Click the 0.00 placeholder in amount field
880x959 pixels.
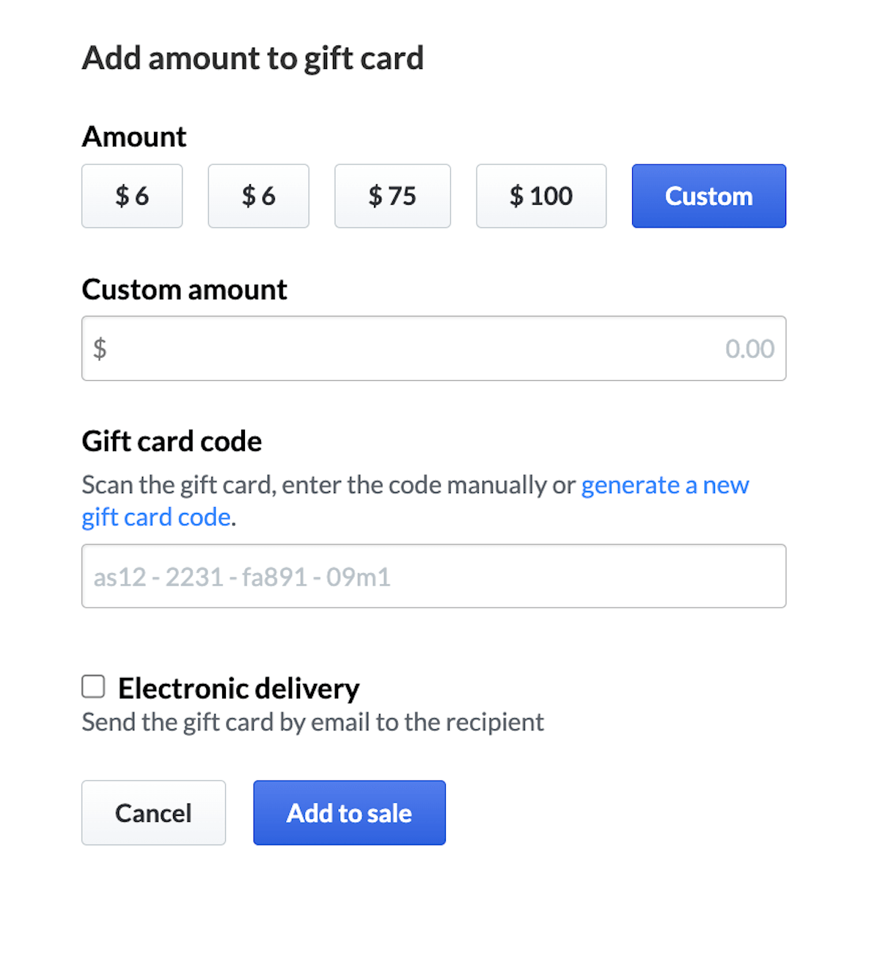click(x=749, y=349)
